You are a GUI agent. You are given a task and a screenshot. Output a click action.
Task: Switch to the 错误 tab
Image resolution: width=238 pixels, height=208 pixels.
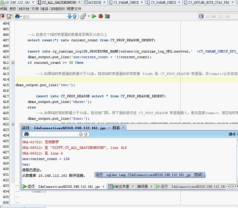coord(44,8)
